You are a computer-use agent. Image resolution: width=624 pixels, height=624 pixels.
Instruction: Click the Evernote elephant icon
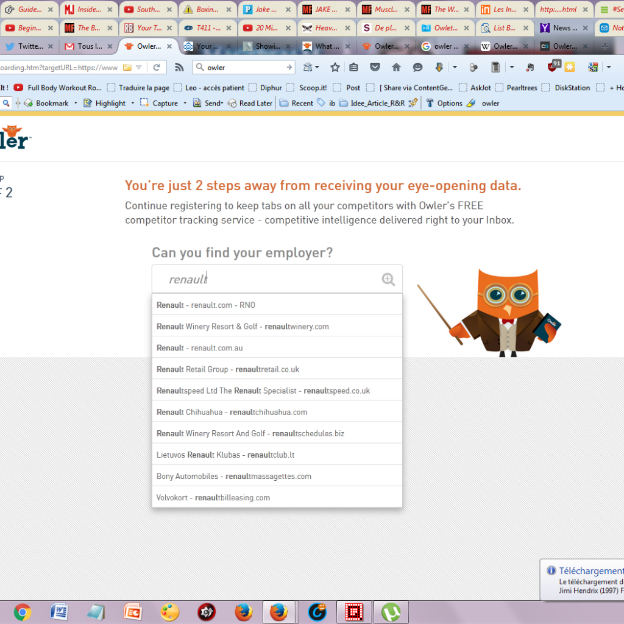click(530, 68)
